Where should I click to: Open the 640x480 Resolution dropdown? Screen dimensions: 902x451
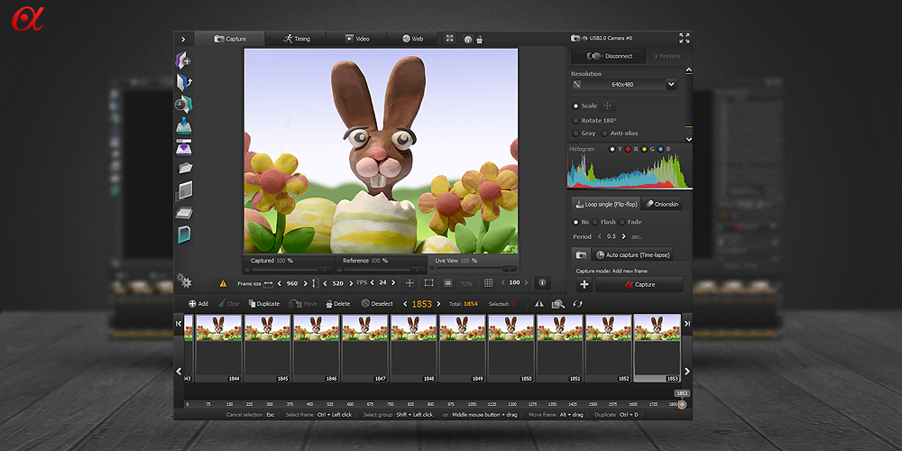(671, 85)
